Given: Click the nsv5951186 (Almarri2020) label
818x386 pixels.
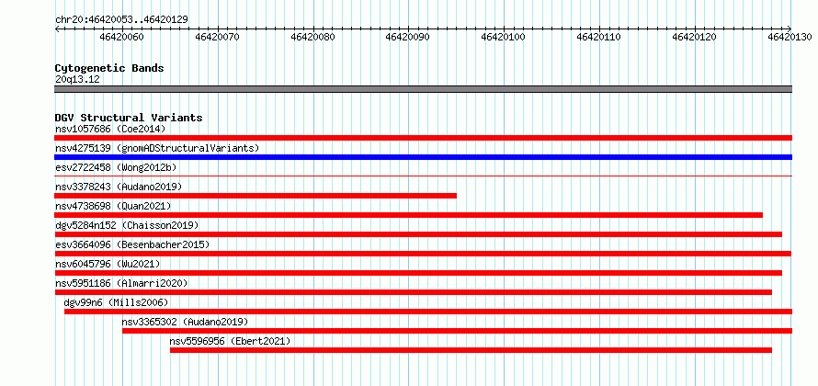Looking at the screenshot, I should [x=121, y=283].
